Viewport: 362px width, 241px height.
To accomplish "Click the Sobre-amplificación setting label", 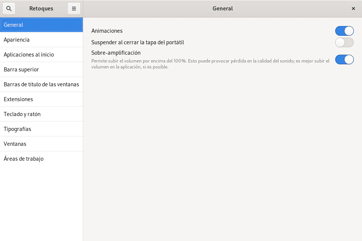I will 116,53.
